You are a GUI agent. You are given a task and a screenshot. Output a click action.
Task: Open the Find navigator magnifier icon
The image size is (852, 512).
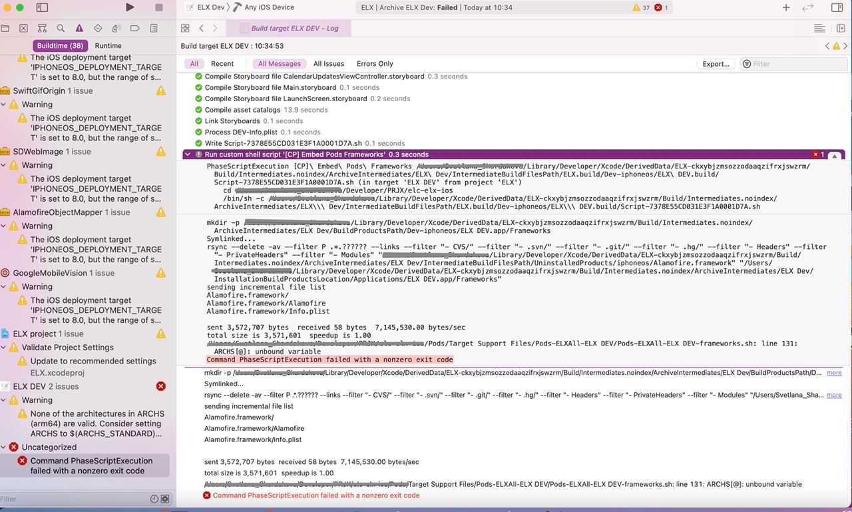pos(61,29)
